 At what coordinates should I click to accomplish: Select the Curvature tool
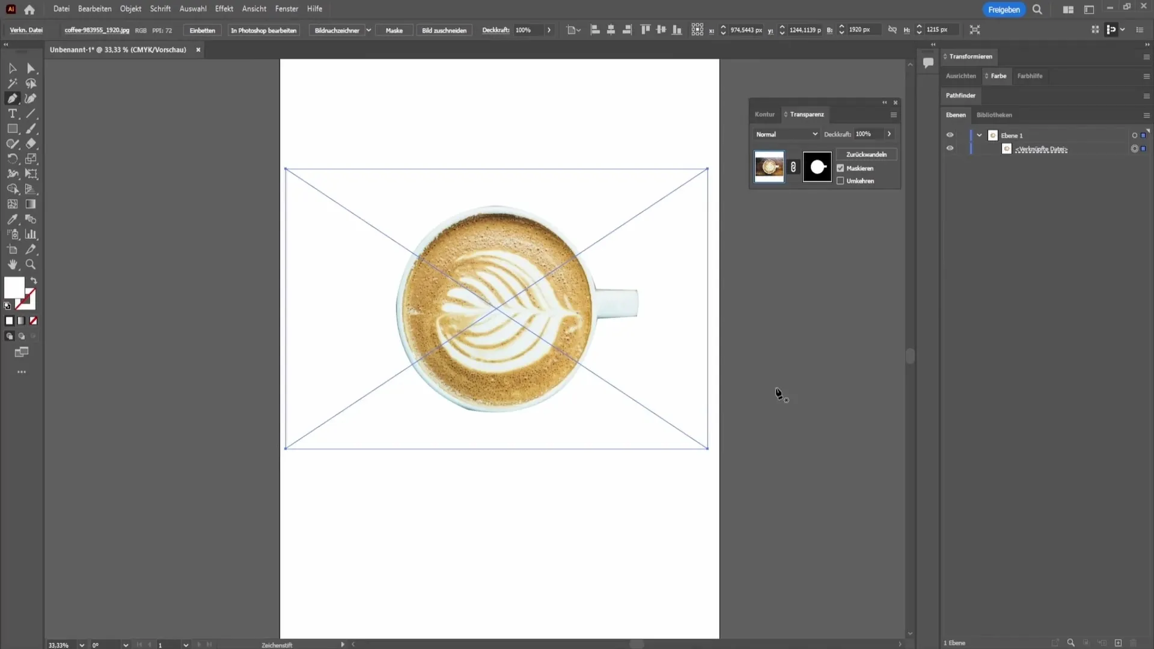point(31,99)
